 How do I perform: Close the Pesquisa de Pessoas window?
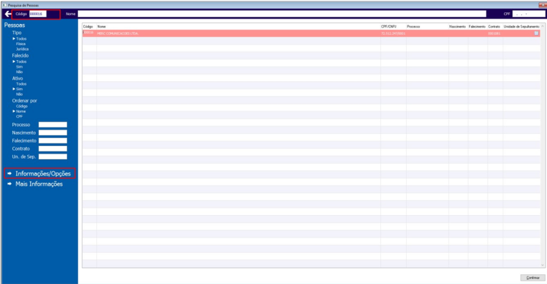tap(542, 5)
